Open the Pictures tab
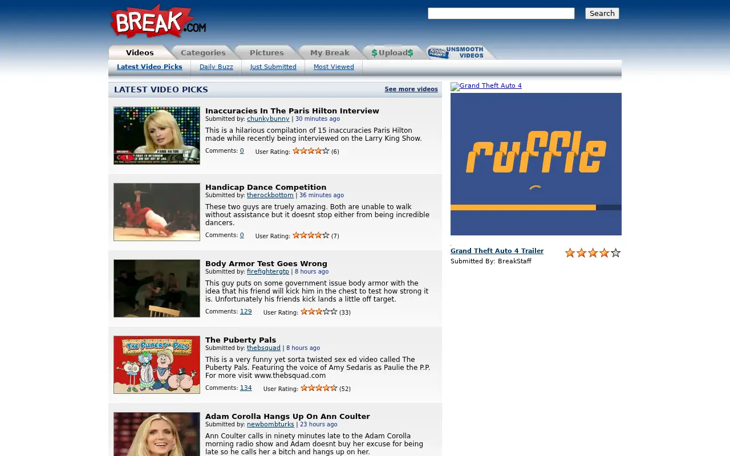The image size is (730, 456). pyautogui.click(x=266, y=52)
